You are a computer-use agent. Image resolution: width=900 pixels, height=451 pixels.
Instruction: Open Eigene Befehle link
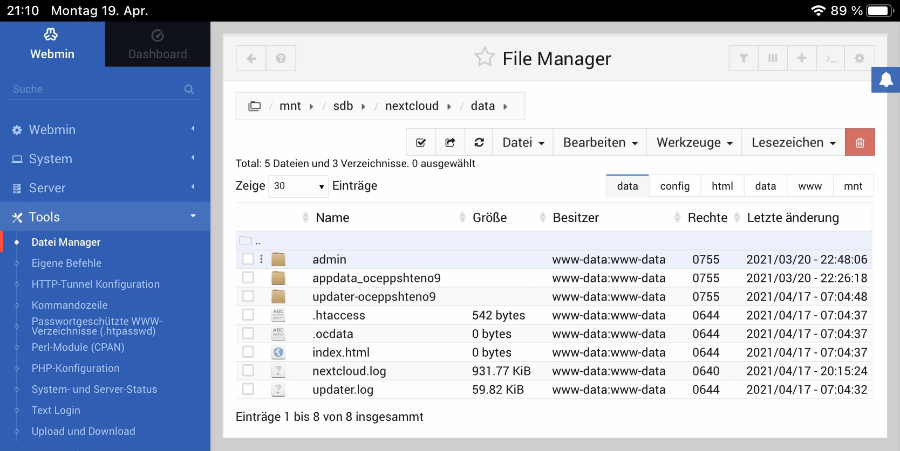point(66,263)
